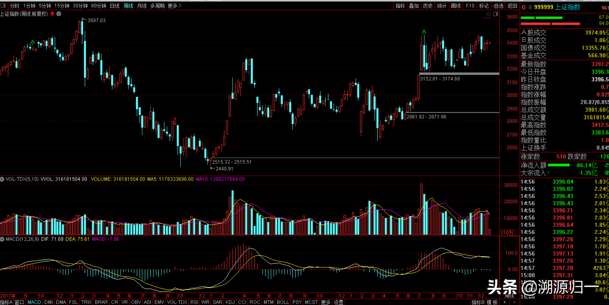Click the 2515.32 - 2515.51 gap label
This screenshot has width=609, height=305.
232,162
